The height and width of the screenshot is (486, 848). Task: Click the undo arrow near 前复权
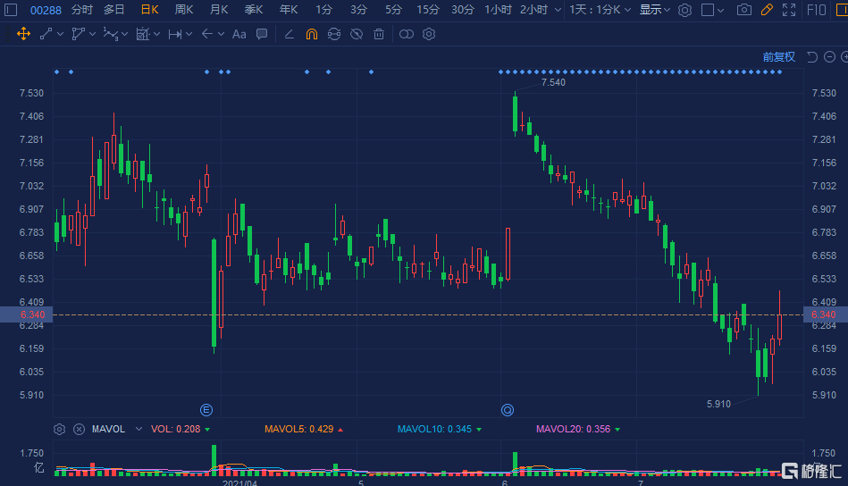811,57
